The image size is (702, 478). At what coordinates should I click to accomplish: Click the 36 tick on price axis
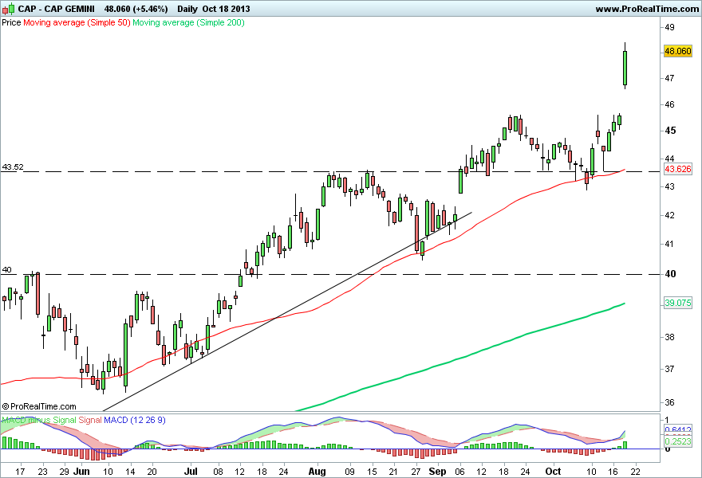tap(669, 402)
